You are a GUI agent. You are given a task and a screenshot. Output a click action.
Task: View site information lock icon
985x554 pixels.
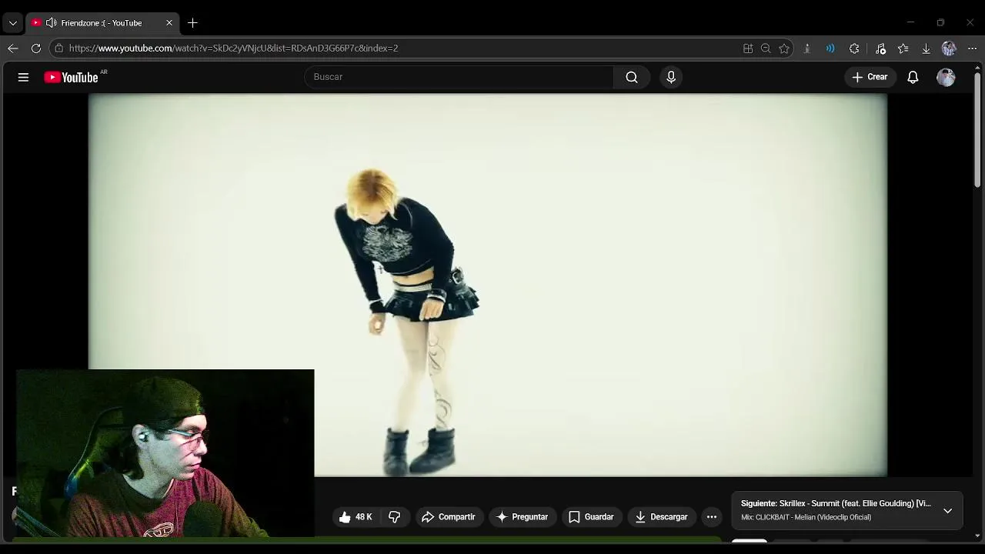tap(58, 48)
